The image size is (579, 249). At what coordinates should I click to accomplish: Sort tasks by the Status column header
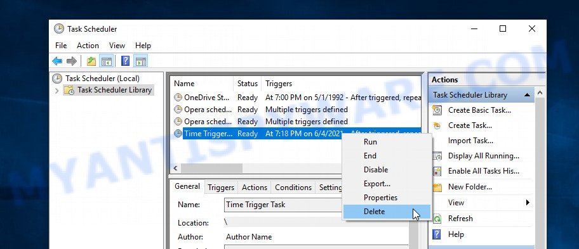[248, 84]
